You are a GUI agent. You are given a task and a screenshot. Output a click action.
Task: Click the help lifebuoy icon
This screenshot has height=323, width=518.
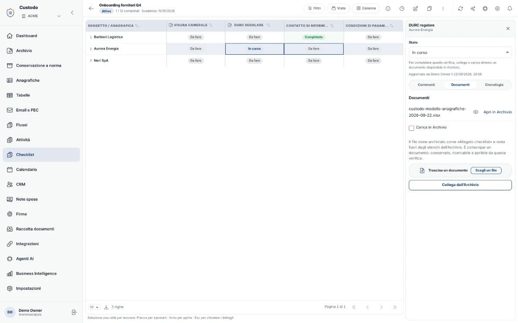[485, 9]
